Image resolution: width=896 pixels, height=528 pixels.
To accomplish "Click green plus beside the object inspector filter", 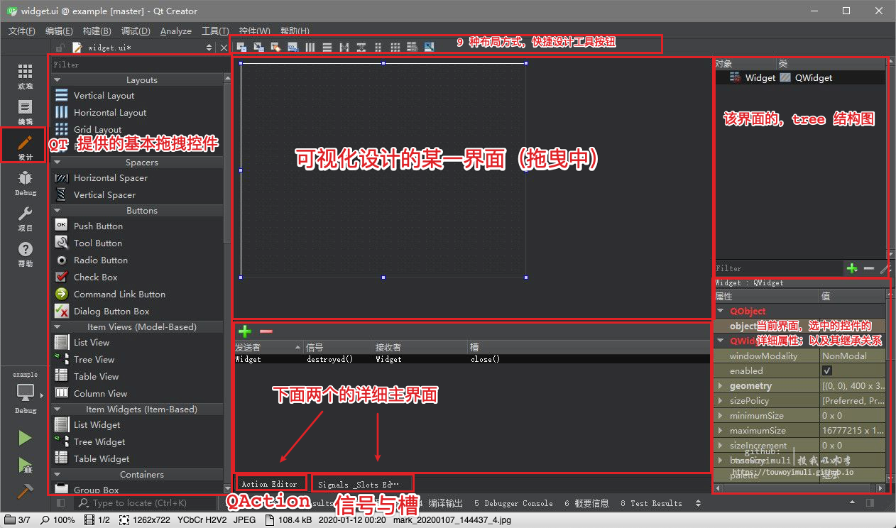I will click(852, 268).
